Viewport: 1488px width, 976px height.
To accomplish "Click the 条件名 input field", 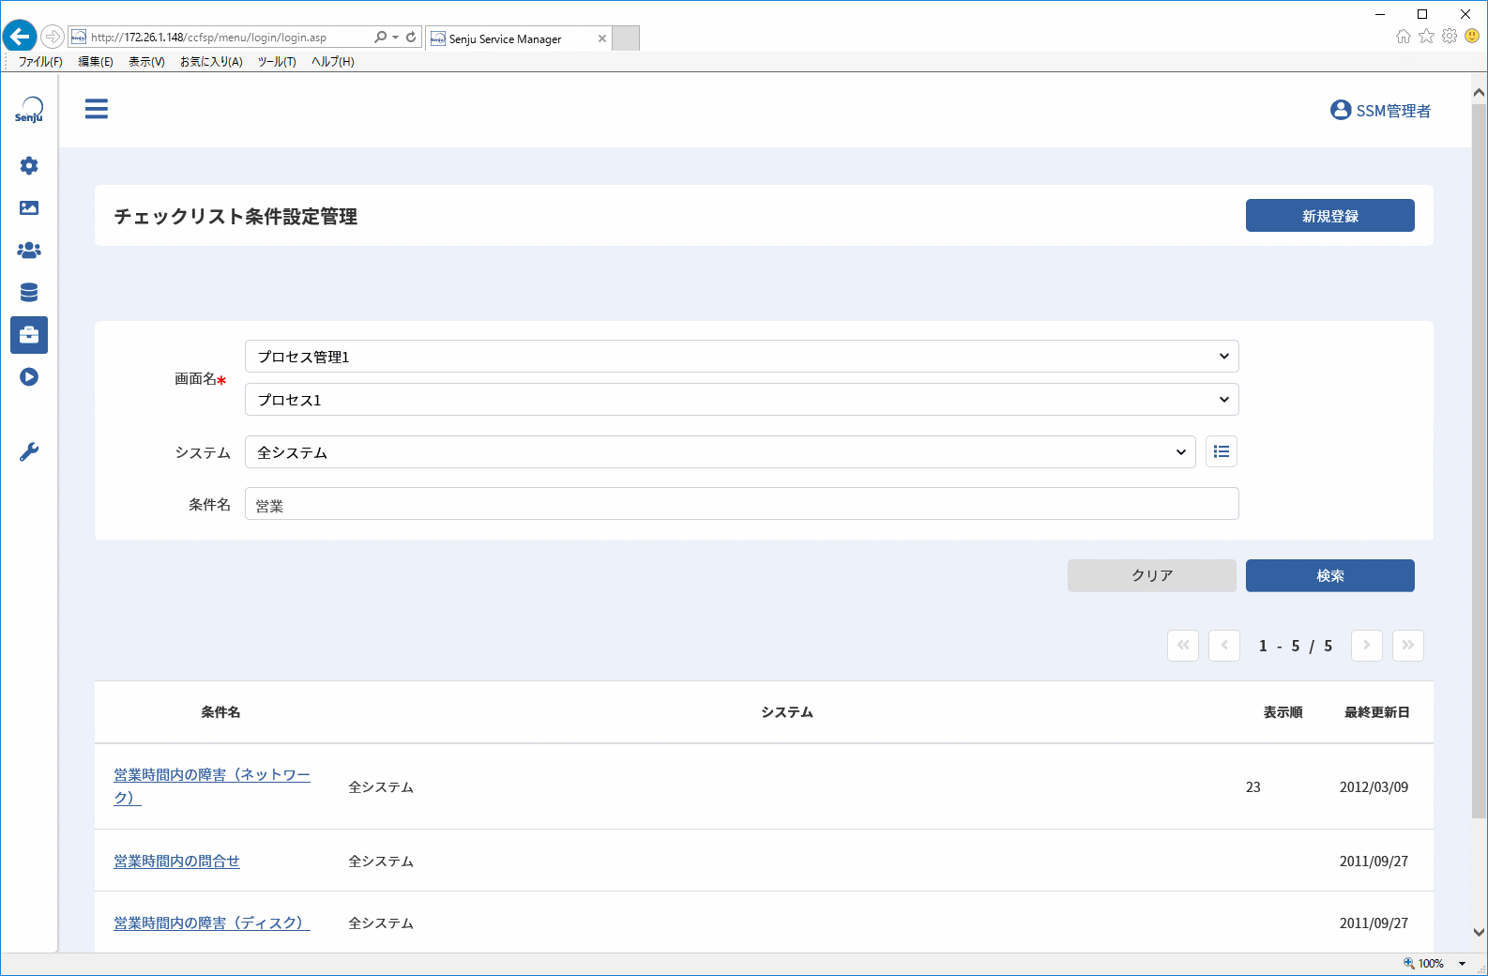I will (x=742, y=504).
